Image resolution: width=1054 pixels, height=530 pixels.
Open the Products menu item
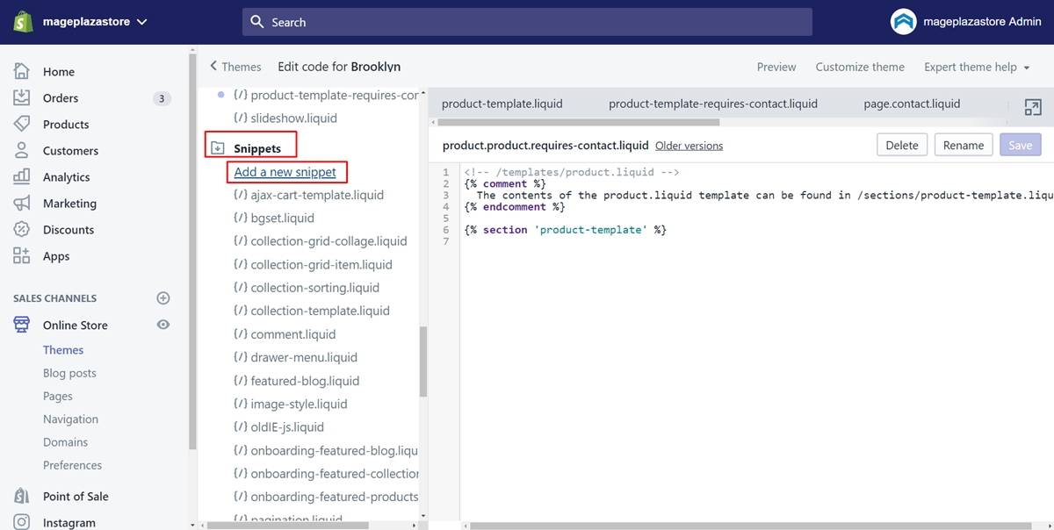66,125
